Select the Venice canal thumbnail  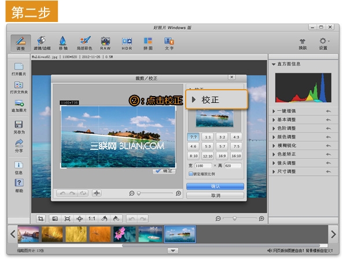pos(28,234)
